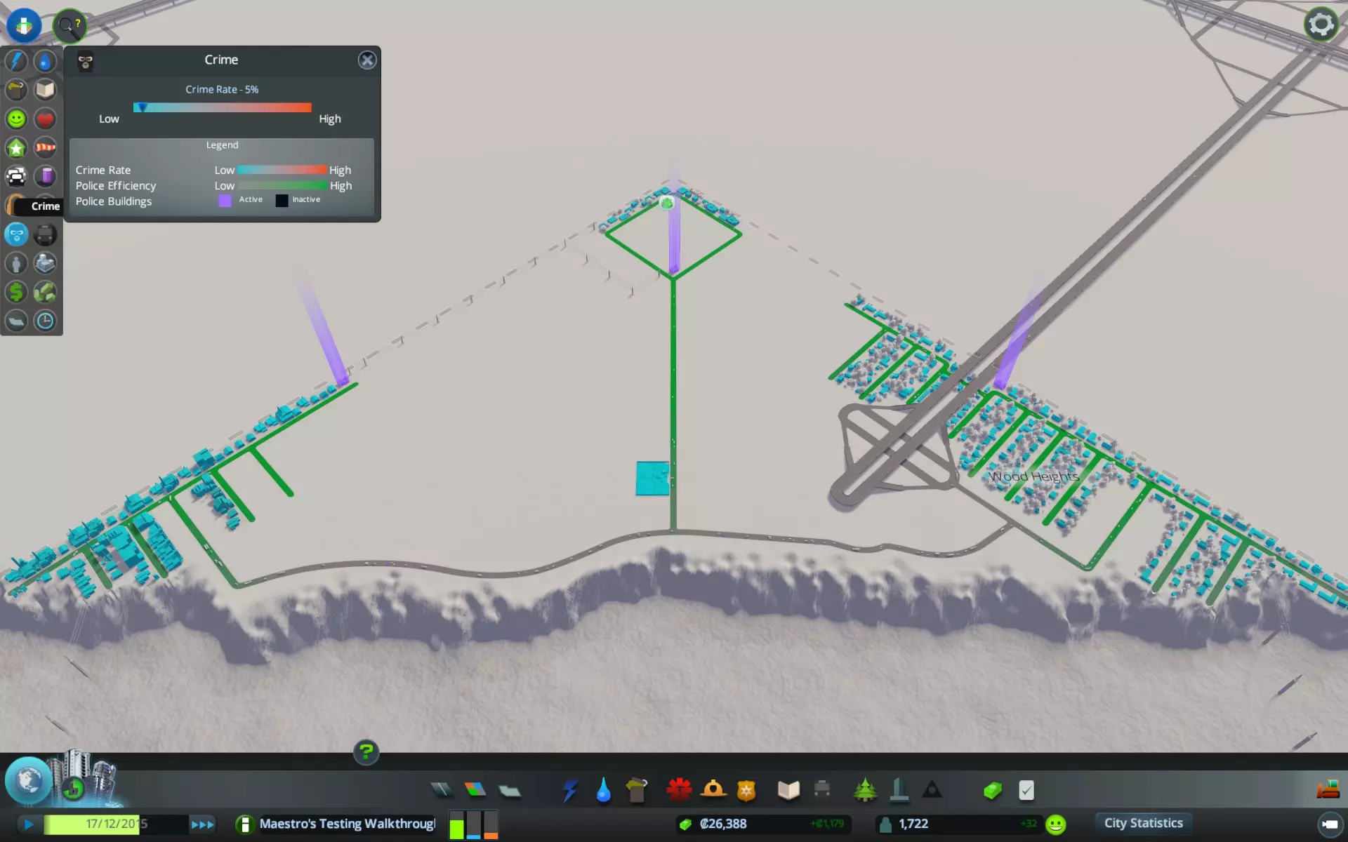Open the Zoning tool
This screenshot has height=842, width=1348.
[475, 790]
